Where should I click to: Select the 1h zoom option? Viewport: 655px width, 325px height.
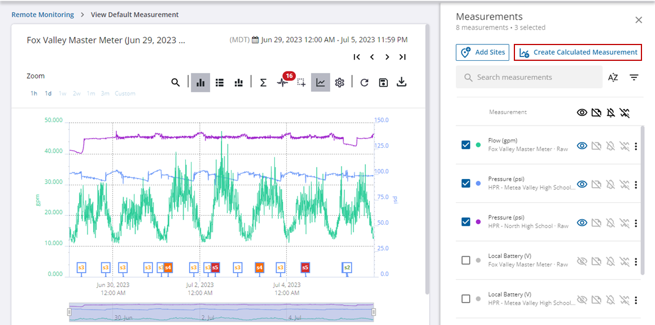tap(34, 94)
